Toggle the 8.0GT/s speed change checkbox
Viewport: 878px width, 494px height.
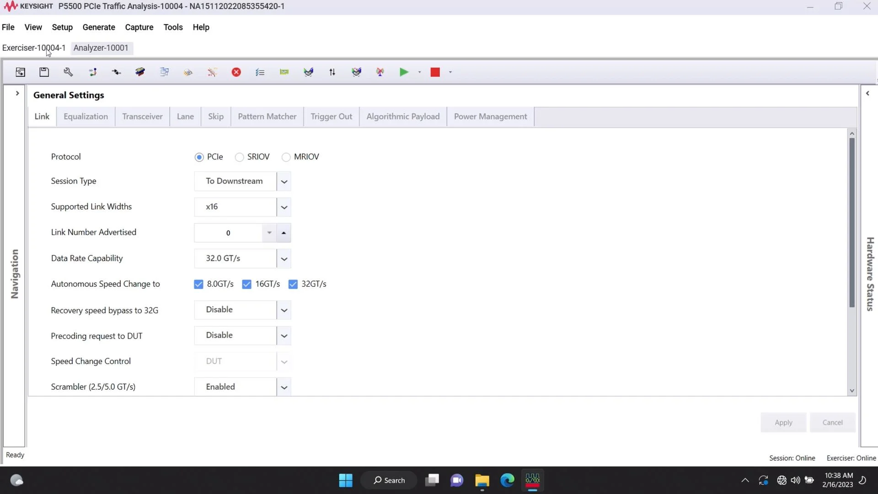198,284
